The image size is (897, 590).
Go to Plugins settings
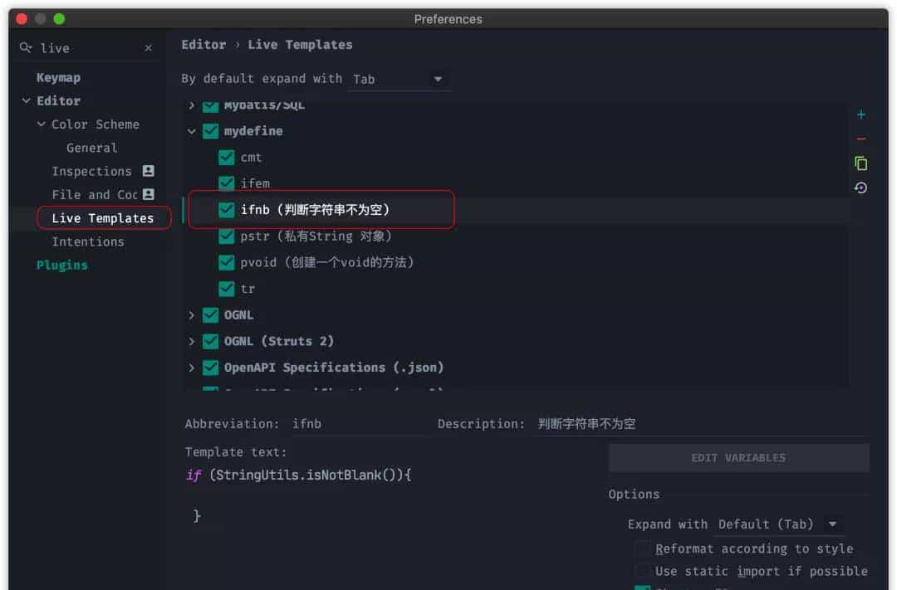pyautogui.click(x=61, y=266)
